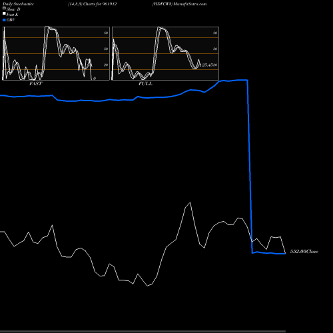Click the 0 value label in FAST chart
333x333 pixels.
coord(95,79)
